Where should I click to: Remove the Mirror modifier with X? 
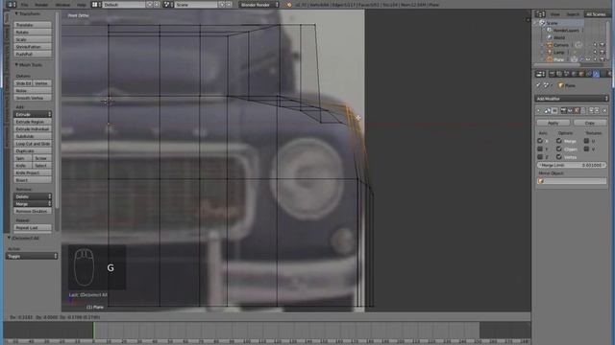pyautogui.click(x=604, y=111)
